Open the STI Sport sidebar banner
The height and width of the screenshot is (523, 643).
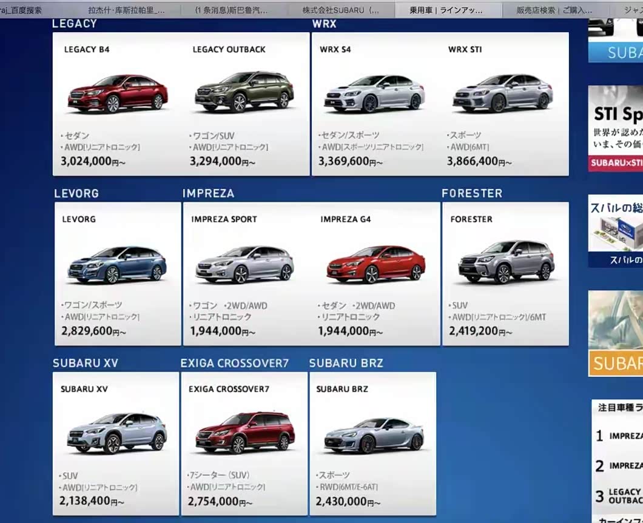click(616, 128)
